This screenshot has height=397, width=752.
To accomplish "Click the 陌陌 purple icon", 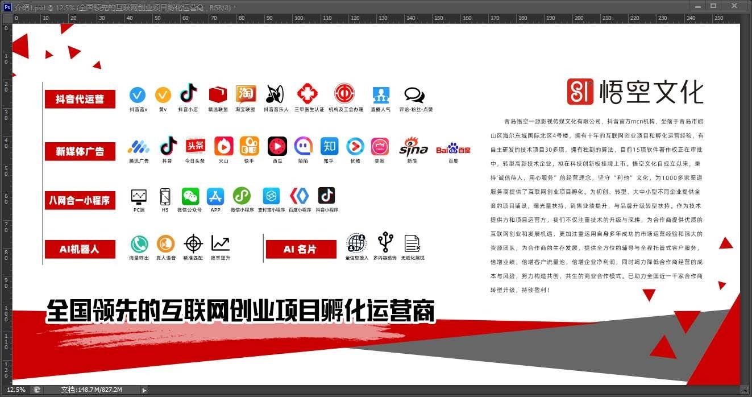I will click(x=304, y=146).
